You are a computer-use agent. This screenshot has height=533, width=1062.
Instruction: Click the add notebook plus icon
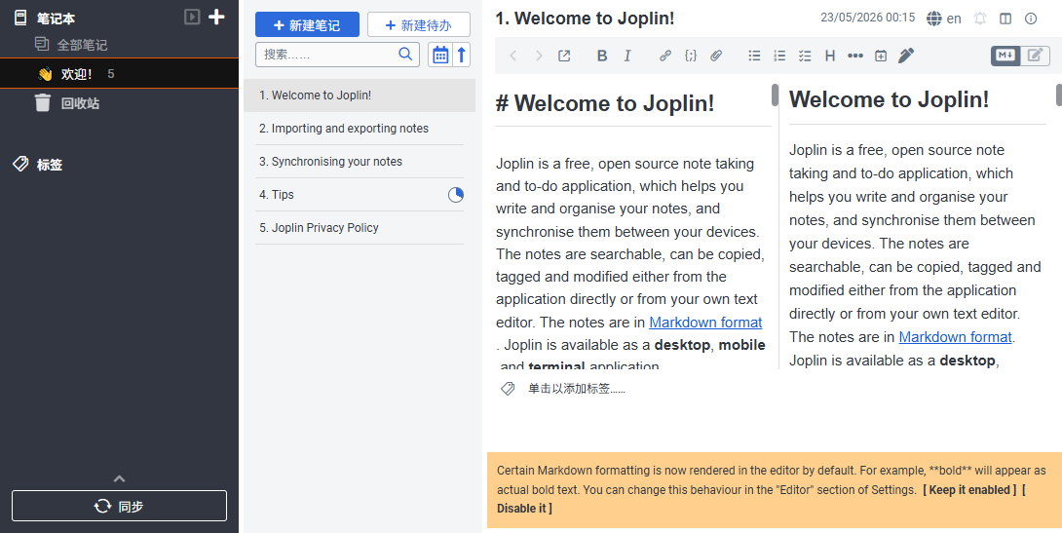click(x=216, y=17)
